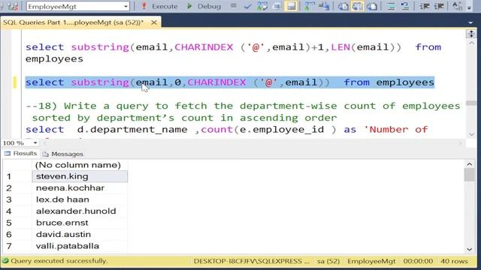Select Results to Text icon
This screenshot has height=270, width=481.
coord(343,6)
